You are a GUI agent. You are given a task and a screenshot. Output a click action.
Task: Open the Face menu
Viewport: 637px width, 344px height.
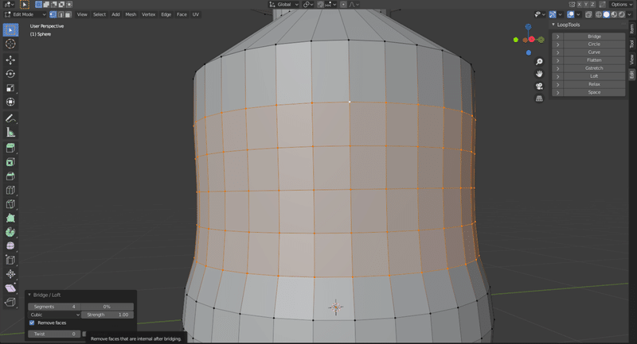point(182,14)
